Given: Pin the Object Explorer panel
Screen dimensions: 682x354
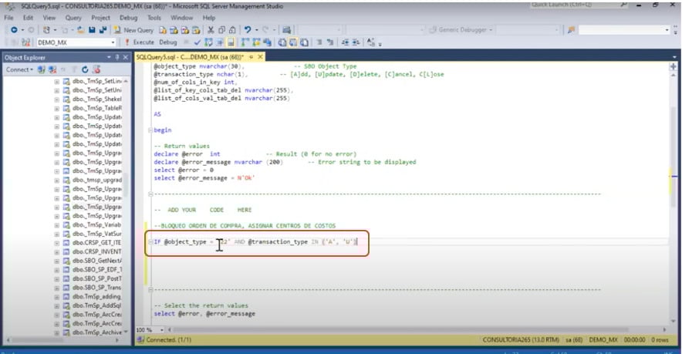Looking at the screenshot, I should click(x=116, y=57).
